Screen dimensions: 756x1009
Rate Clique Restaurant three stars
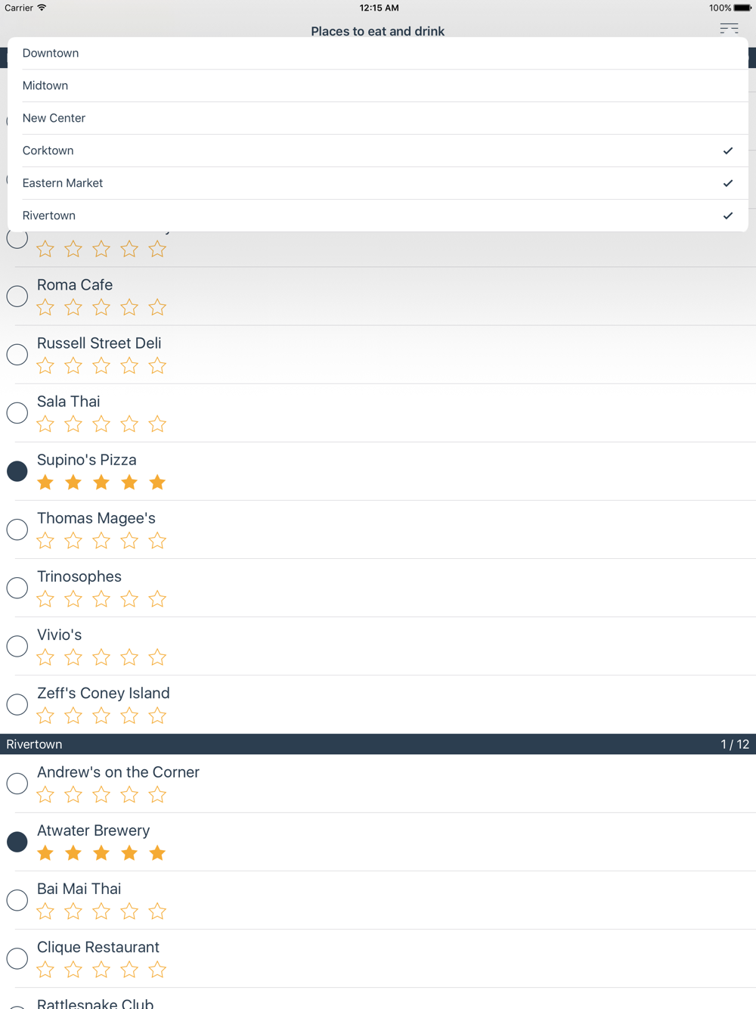[x=101, y=969]
